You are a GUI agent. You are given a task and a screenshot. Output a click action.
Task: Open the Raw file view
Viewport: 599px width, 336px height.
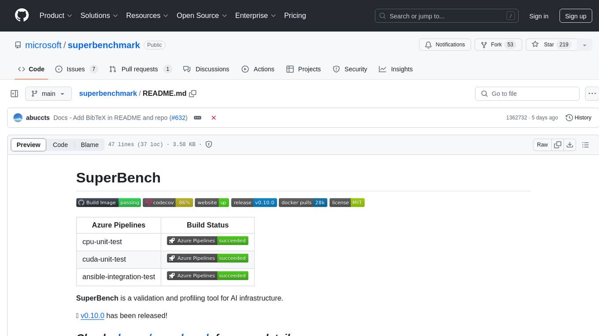pos(542,145)
